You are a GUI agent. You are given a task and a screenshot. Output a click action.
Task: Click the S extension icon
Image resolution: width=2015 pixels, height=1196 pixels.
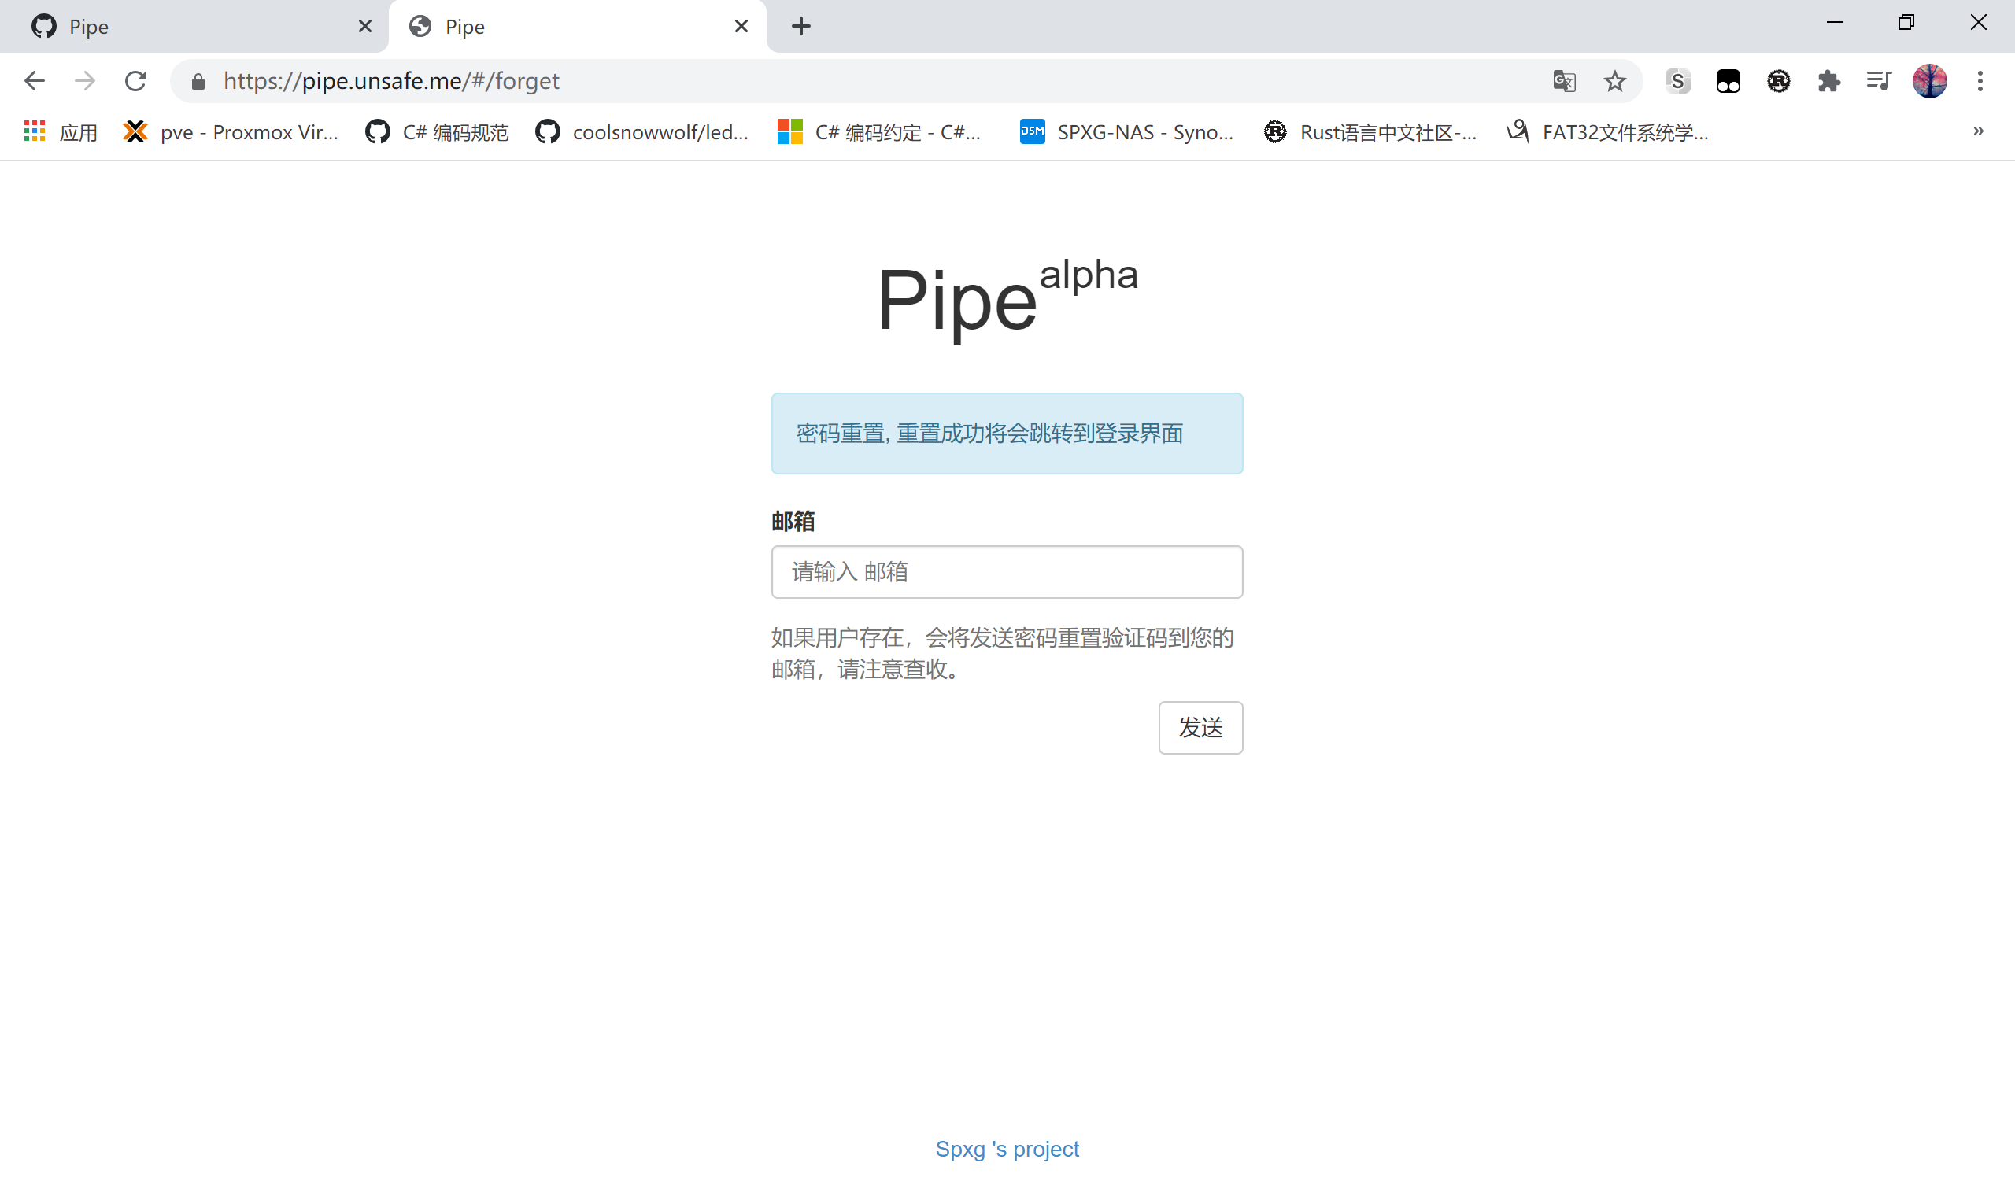[1677, 80]
